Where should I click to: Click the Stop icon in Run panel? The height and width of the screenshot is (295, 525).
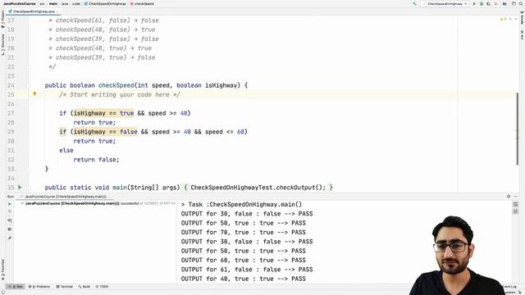pos(9,211)
